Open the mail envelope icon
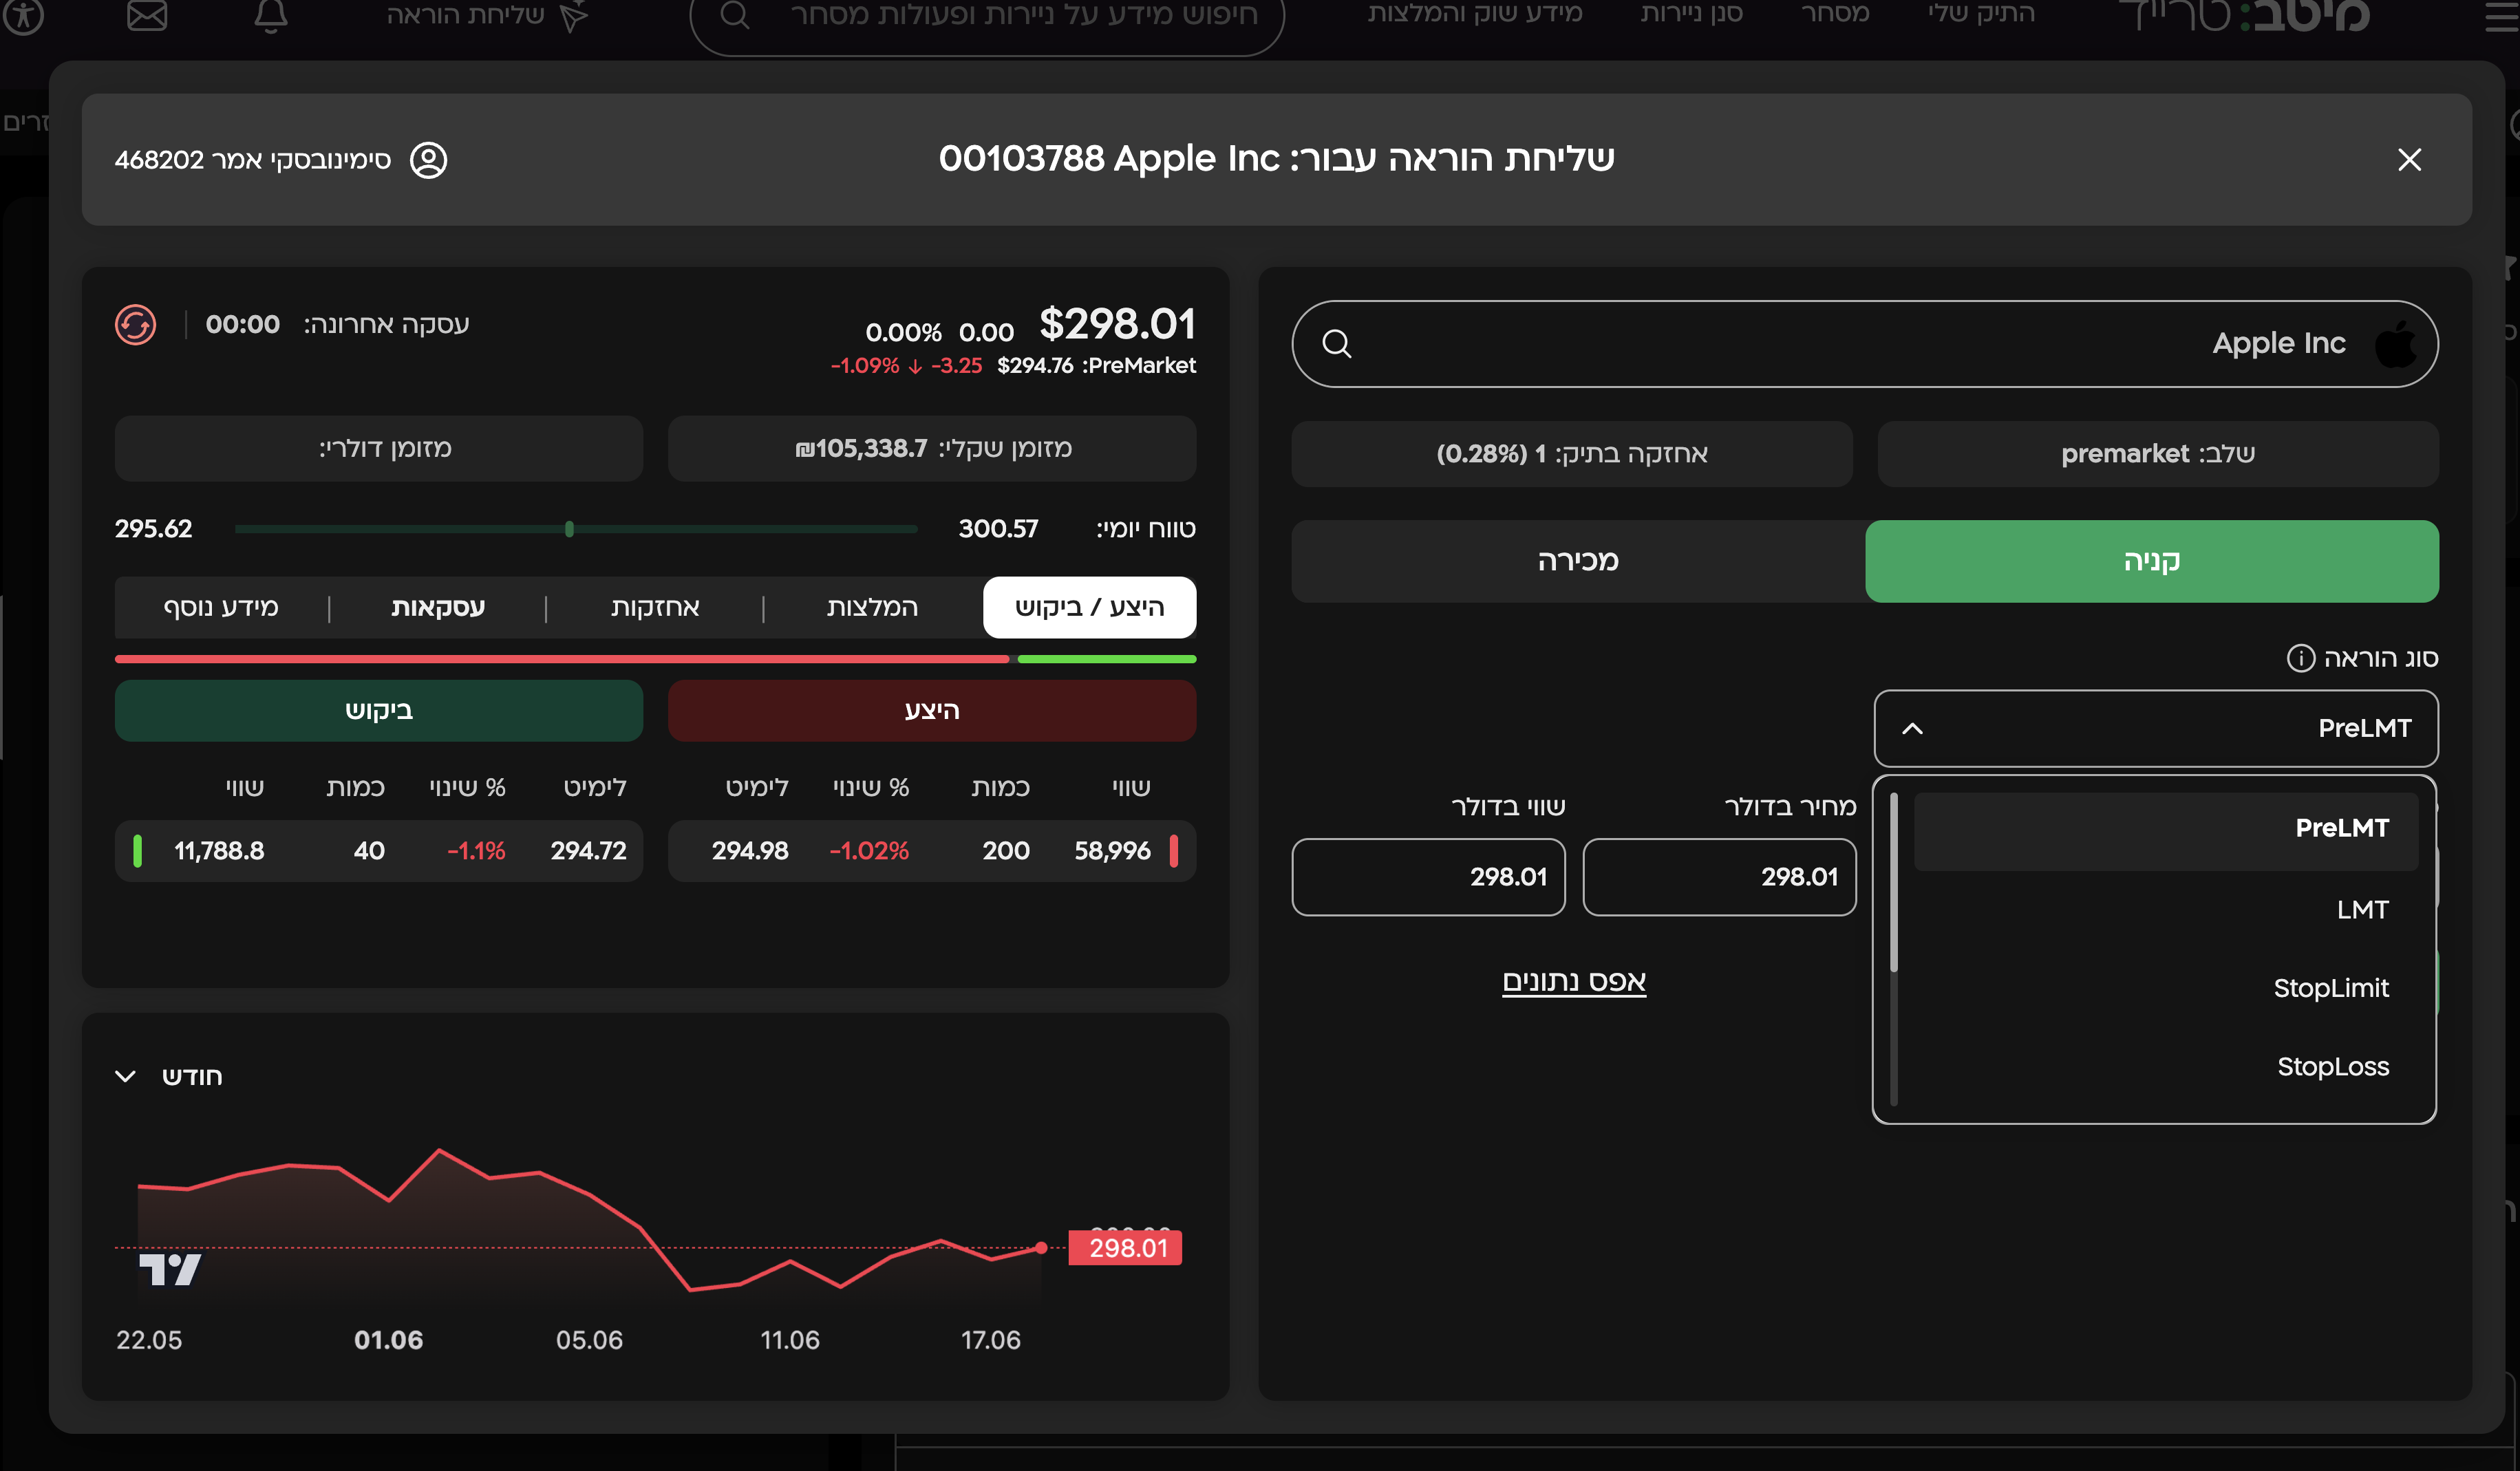Viewport: 2520px width, 1471px height. pos(147,15)
